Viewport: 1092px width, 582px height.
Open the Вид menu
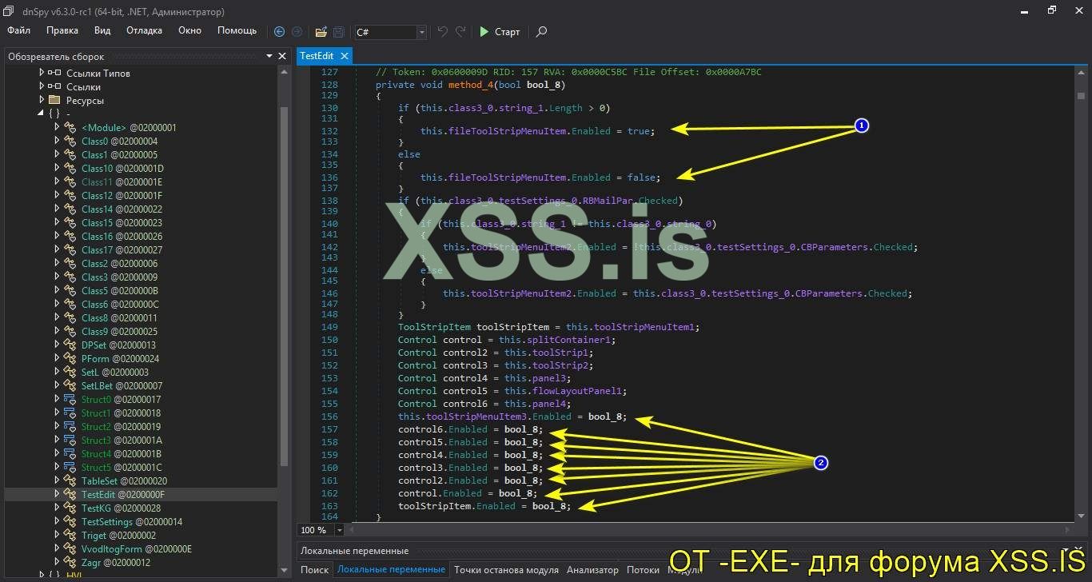[x=102, y=30]
